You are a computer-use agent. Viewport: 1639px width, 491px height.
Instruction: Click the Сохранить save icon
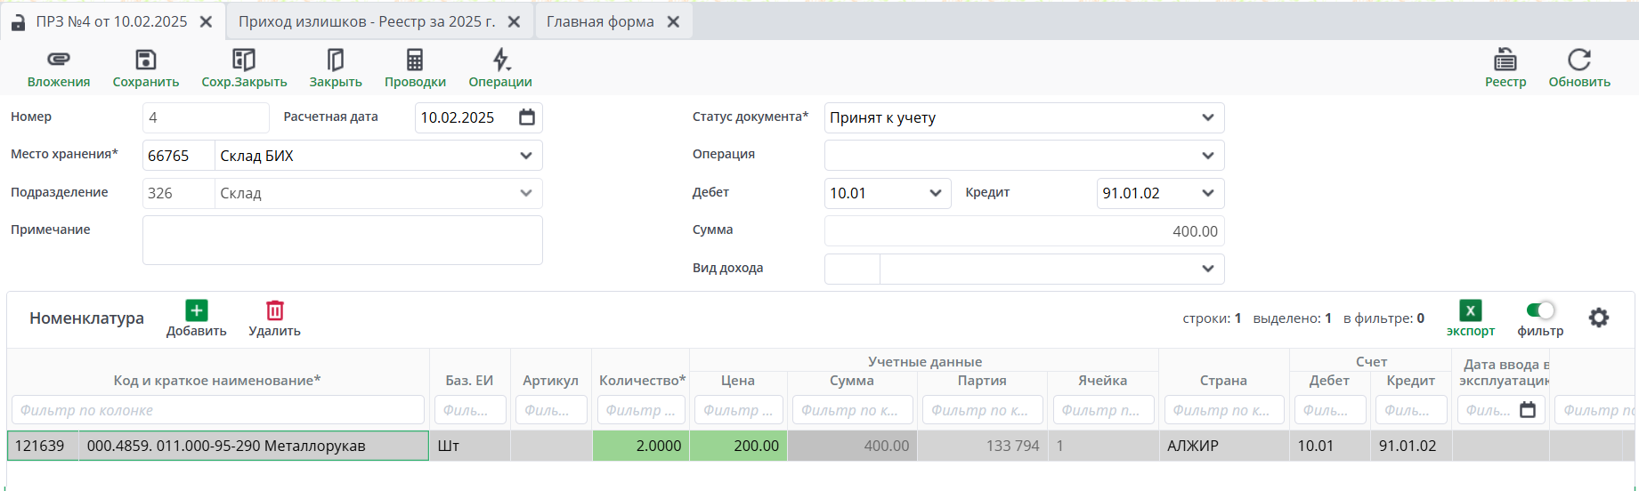tap(145, 60)
